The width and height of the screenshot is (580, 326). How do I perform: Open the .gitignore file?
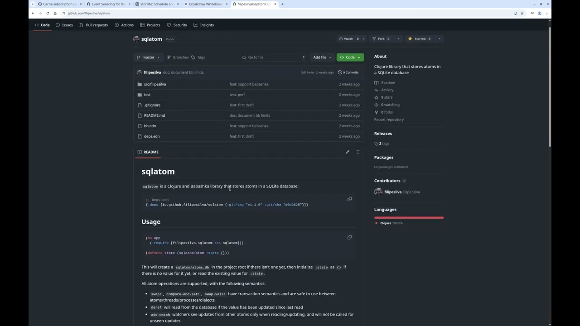click(152, 105)
